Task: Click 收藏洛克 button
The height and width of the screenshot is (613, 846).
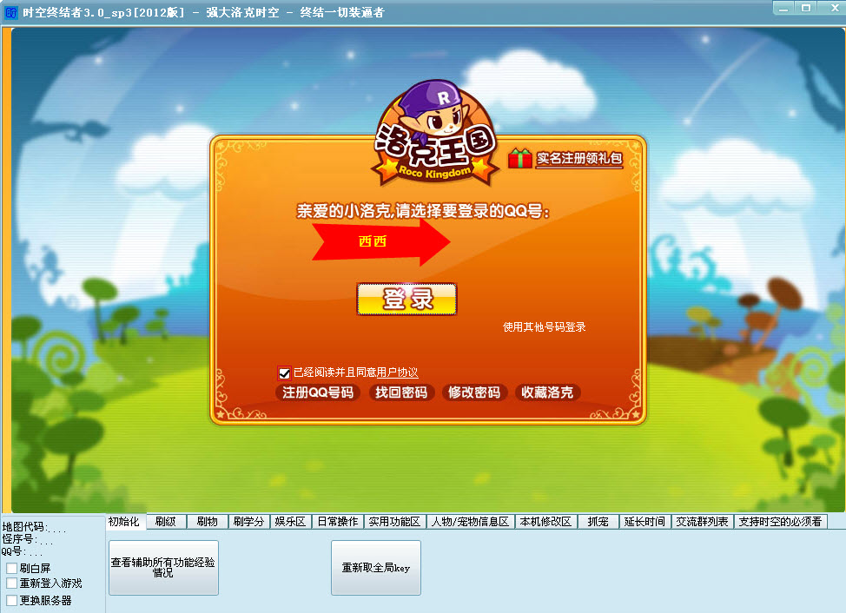Action: [x=547, y=392]
